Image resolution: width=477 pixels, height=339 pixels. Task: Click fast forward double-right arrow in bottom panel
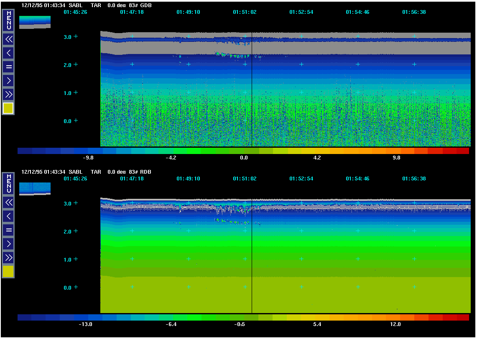tap(8, 257)
